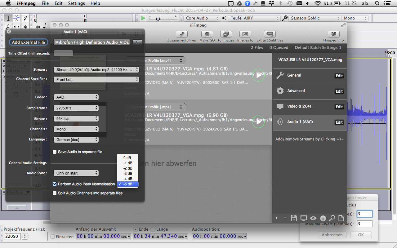
Task: Uncheck 'Perform Audio Peak Normalisation'
Action: (55, 184)
